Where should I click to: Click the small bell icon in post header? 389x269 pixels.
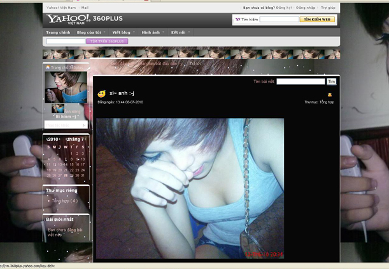pos(329,94)
